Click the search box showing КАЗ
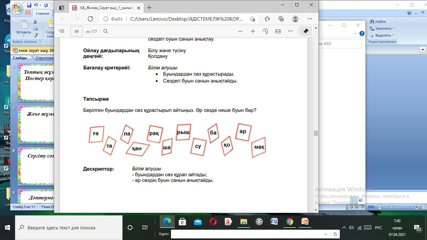This screenshot has width=427, height=240. (x=340, y=44)
